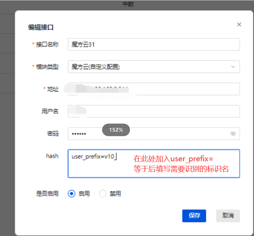Select the 启用 radio button
The image size is (254, 236).
[x=71, y=193]
